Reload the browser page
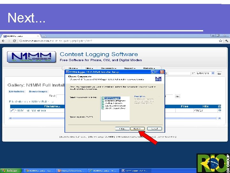Viewport: 230px width, 173px height. click(x=14, y=41)
